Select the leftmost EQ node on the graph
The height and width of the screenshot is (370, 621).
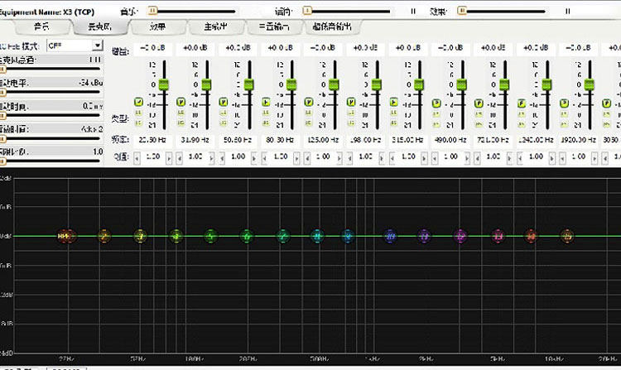[x=63, y=237]
